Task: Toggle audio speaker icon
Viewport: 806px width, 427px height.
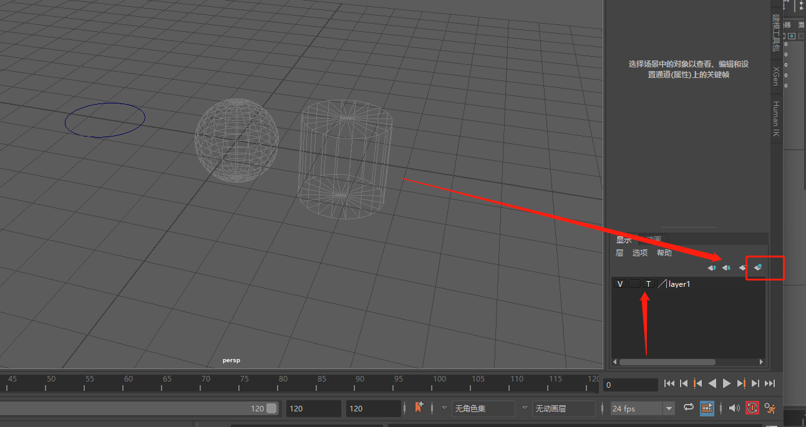Action: click(734, 408)
